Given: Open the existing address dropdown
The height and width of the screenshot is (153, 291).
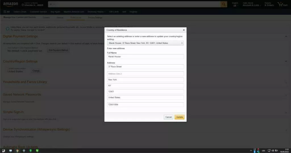Looking at the screenshot, I should [145, 43].
